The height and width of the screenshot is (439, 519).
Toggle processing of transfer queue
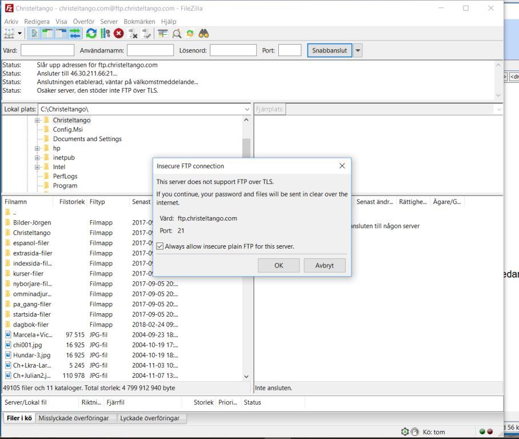tap(105, 33)
